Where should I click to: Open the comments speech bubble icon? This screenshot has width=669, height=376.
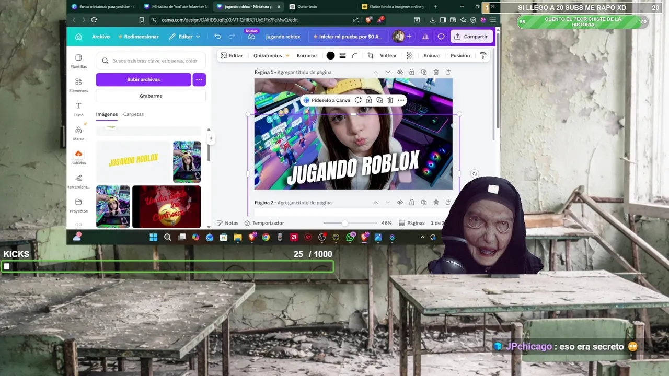(x=441, y=37)
